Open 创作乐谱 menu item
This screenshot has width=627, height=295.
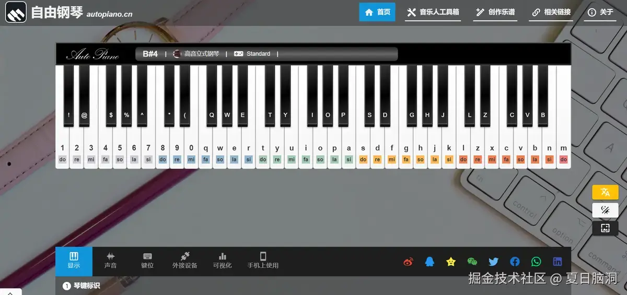coord(495,12)
